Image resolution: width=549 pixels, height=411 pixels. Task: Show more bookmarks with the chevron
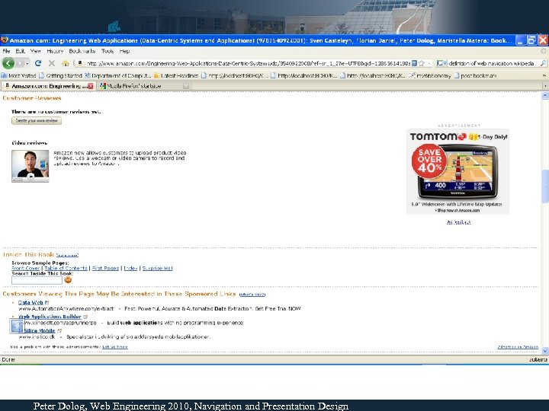point(544,75)
